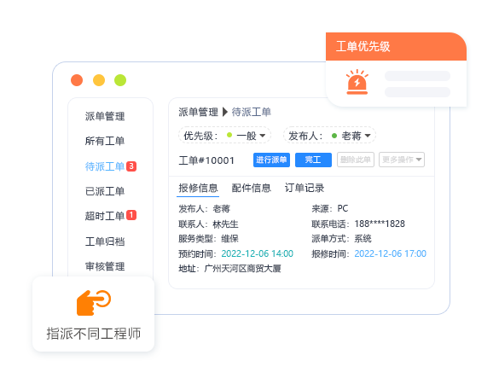This screenshot has width=499, height=384.
Task: Select 已派工单 in the sidebar
Action: point(105,191)
